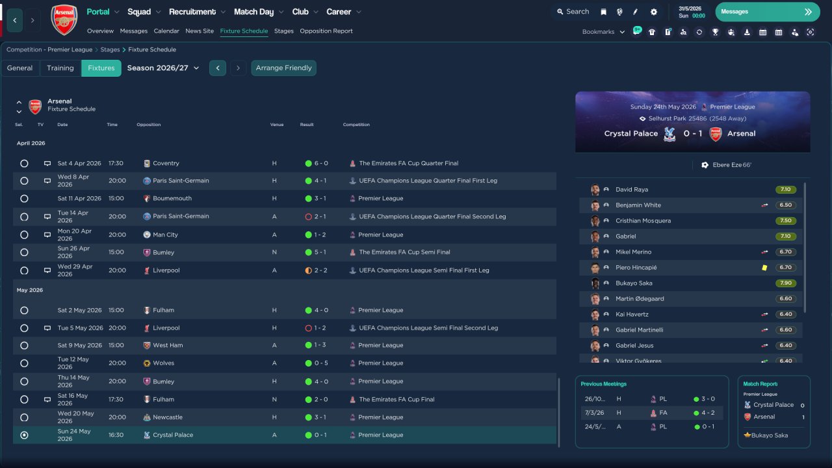Click the player ratings list scrollbar
832x468 pixels.
805,247
